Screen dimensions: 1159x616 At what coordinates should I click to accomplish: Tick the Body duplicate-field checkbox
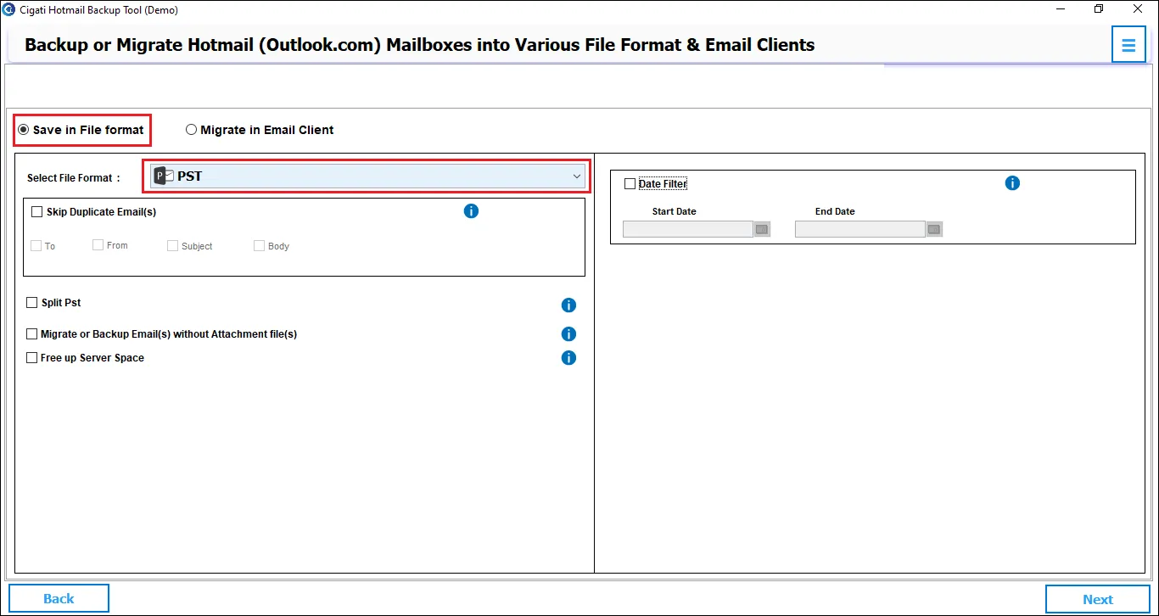pyautogui.click(x=259, y=245)
